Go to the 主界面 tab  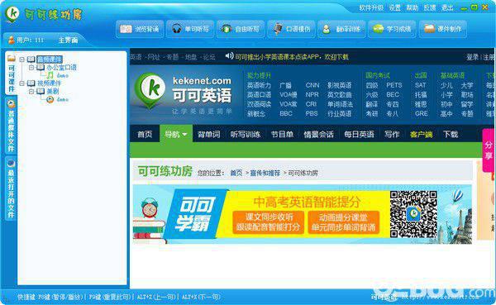pyautogui.click(x=68, y=41)
